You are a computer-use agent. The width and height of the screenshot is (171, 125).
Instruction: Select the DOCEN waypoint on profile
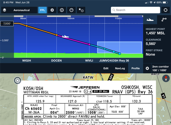(x=56, y=61)
